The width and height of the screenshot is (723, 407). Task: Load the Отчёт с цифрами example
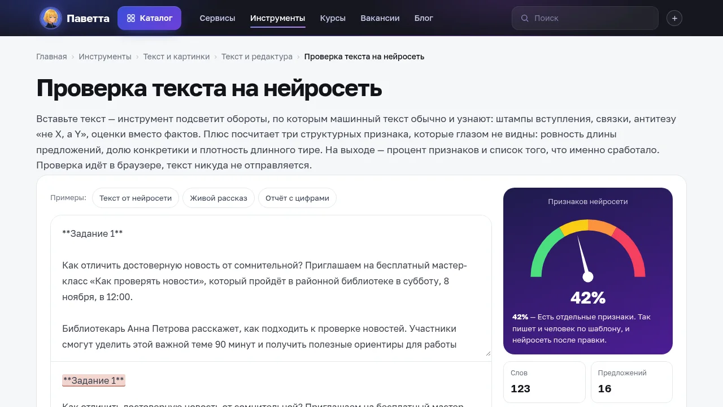[x=297, y=198]
